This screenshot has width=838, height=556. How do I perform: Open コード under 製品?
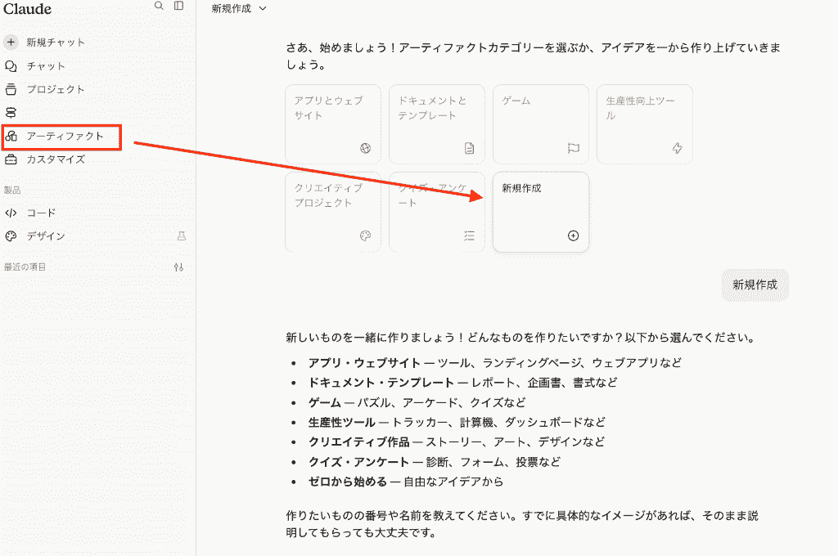point(41,213)
